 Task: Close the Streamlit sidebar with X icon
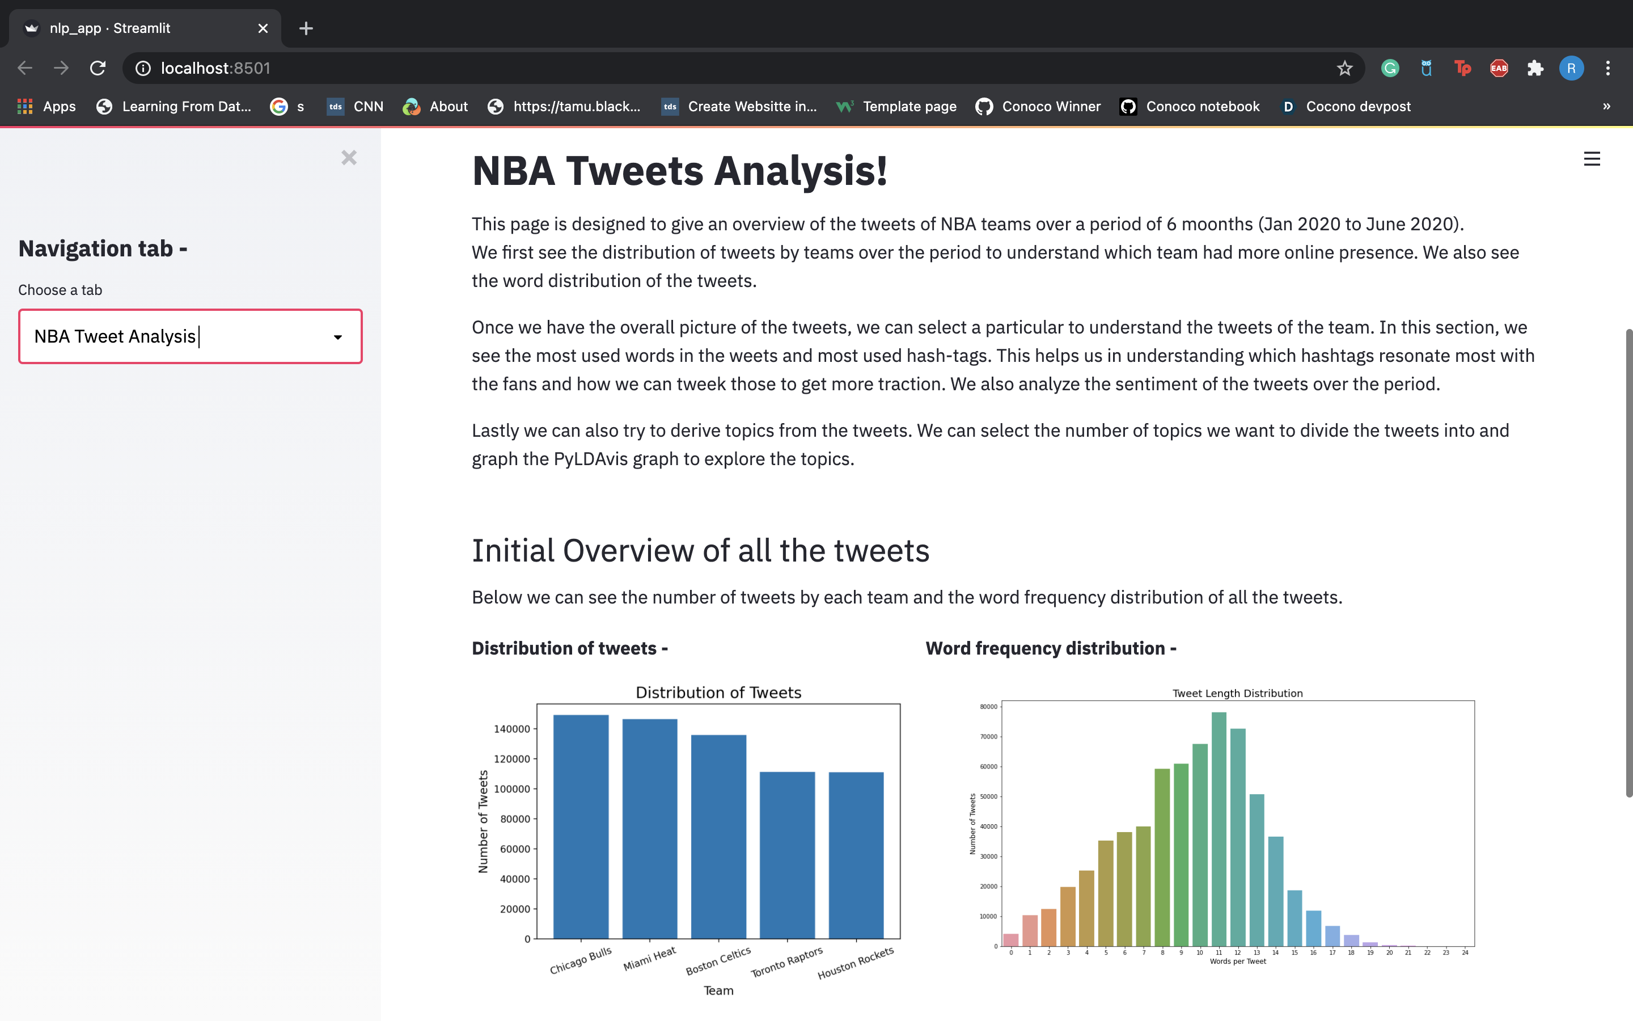(348, 158)
